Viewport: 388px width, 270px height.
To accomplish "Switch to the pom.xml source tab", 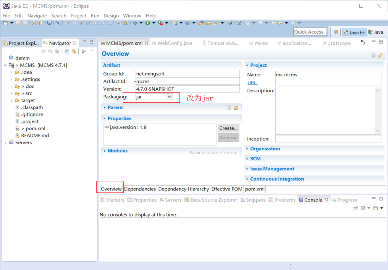I will [255, 189].
